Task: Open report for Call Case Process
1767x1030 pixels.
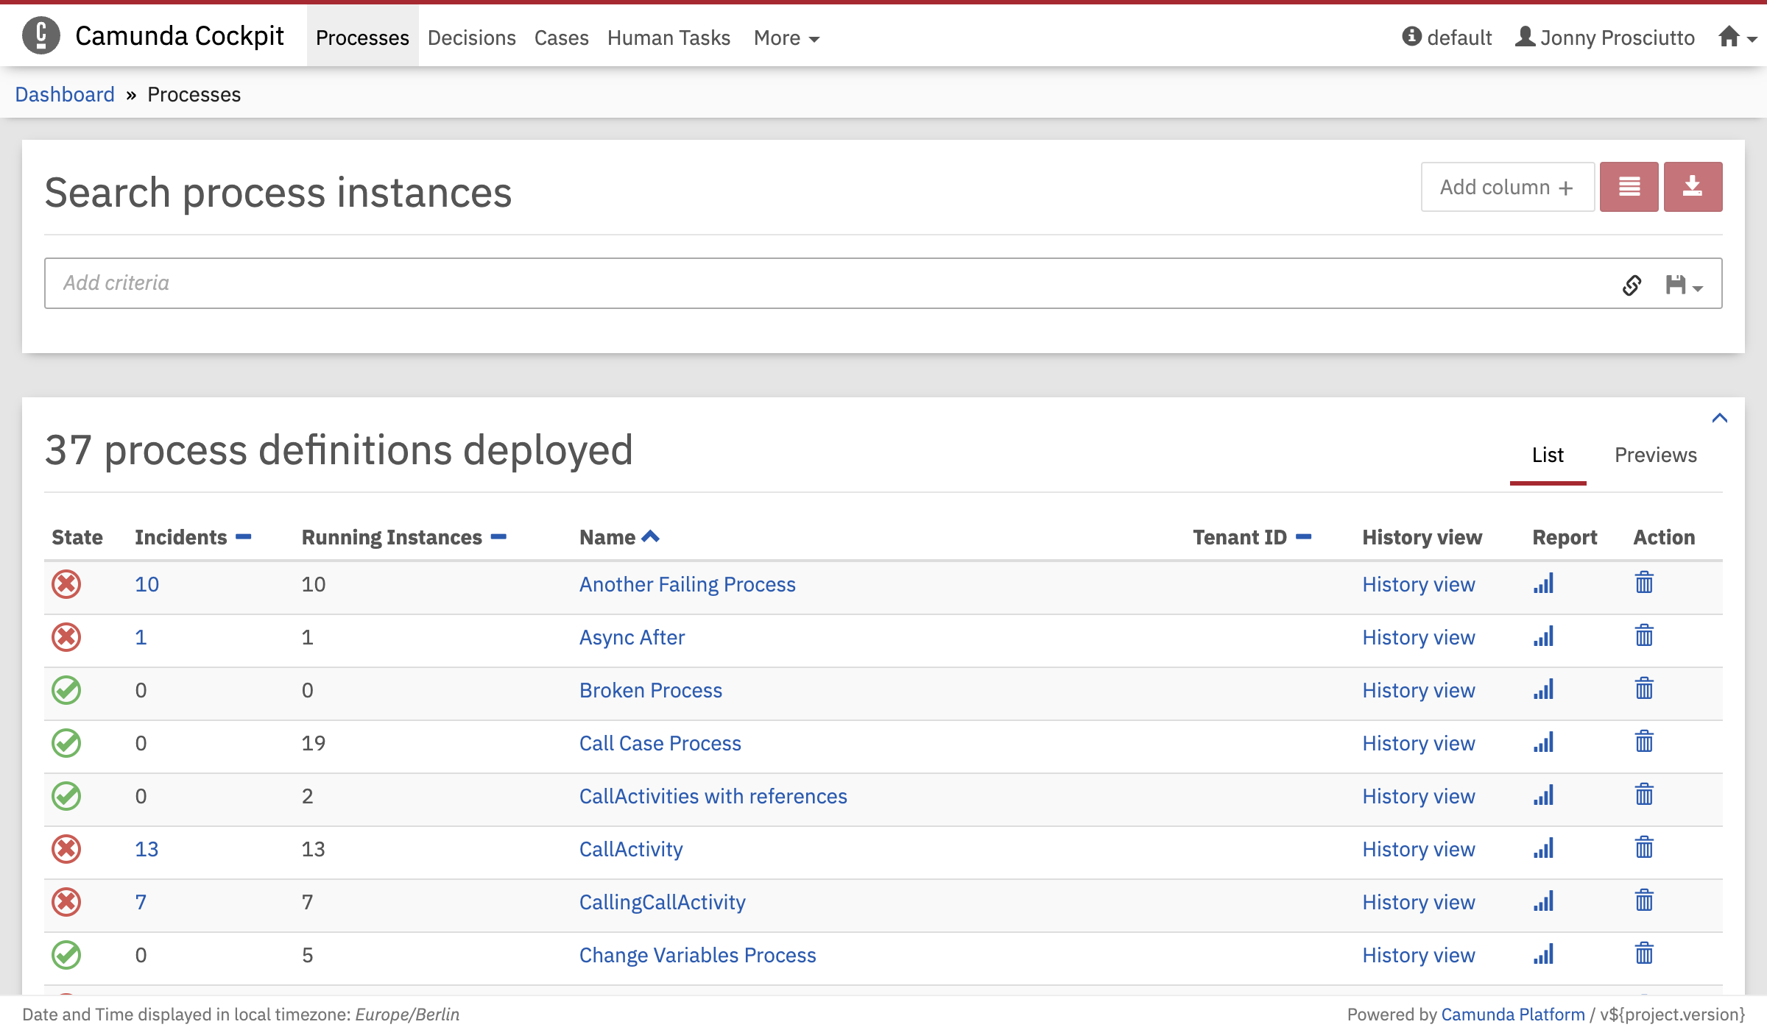Action: [1543, 742]
